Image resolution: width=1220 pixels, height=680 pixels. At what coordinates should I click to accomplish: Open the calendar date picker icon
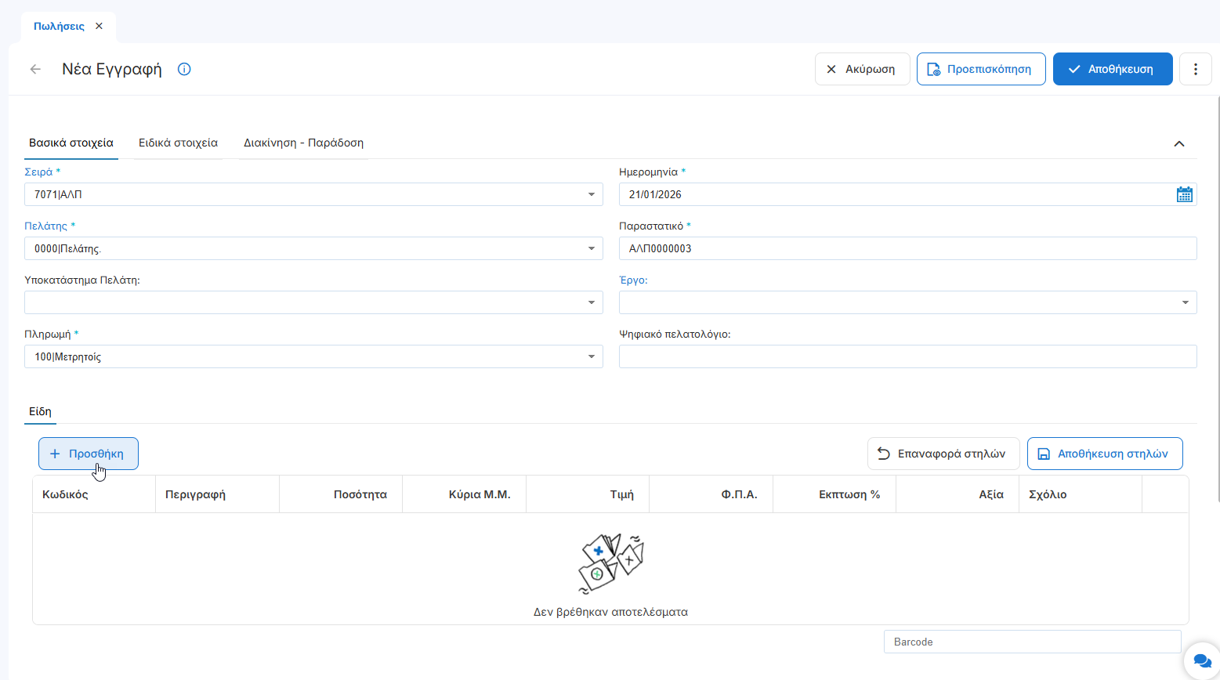[x=1184, y=194]
